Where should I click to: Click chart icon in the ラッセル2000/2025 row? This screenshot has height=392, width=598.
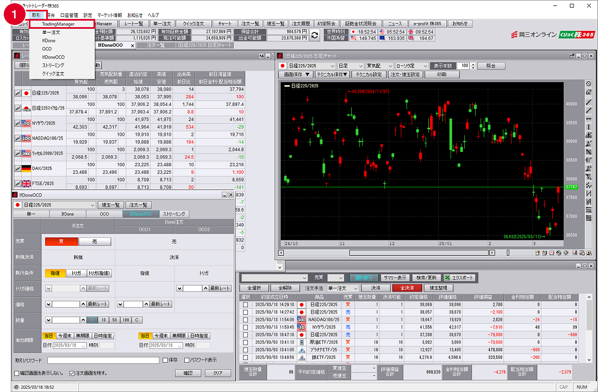coord(17,153)
